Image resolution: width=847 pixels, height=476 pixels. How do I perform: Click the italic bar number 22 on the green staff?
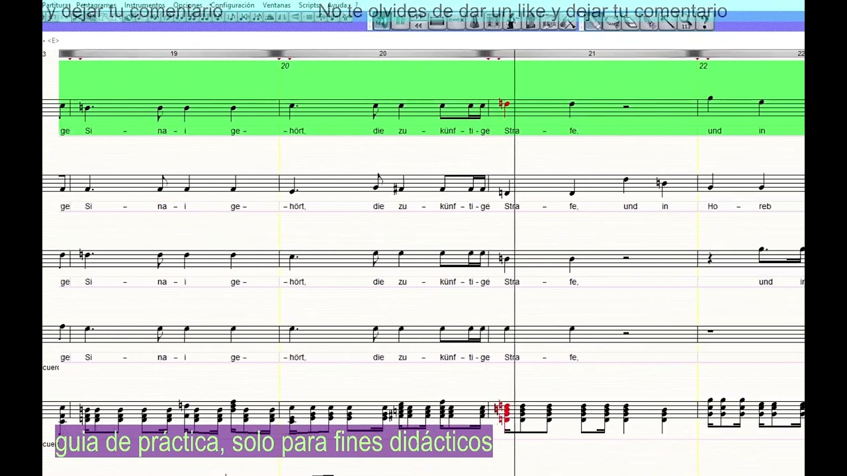click(703, 66)
